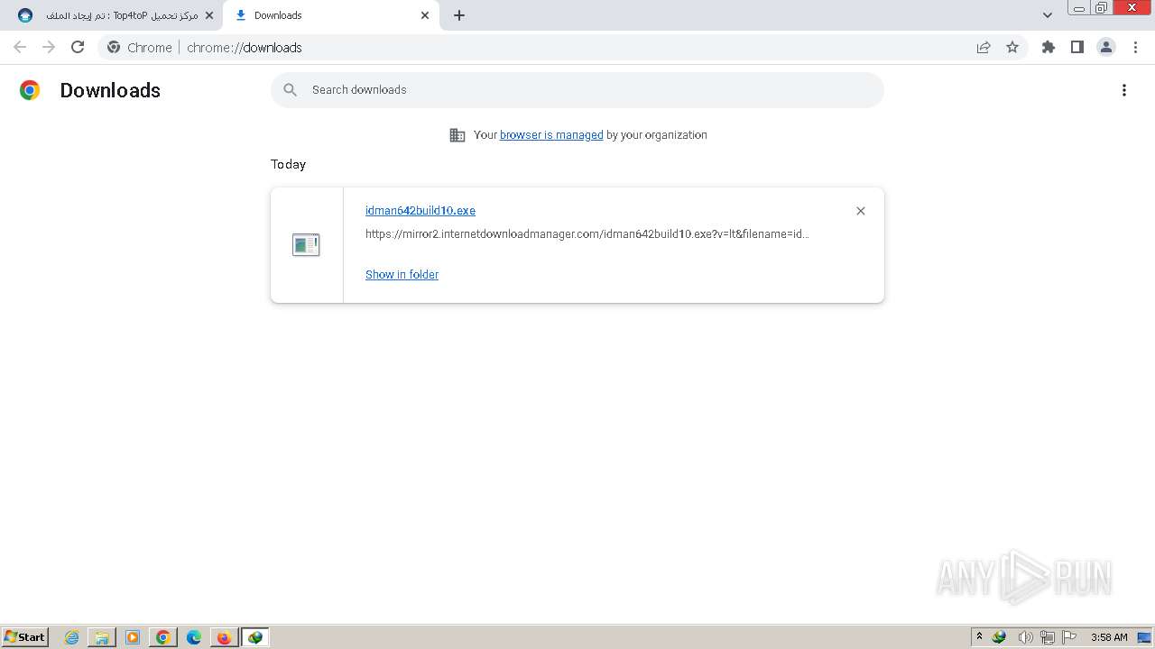Open the Action Center flag icon
The image size is (1155, 649).
coord(1070,637)
